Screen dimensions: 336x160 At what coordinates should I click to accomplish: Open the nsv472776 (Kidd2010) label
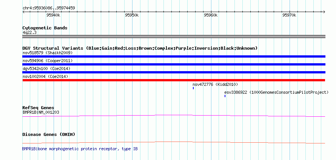pyautogui.click(x=215, y=84)
